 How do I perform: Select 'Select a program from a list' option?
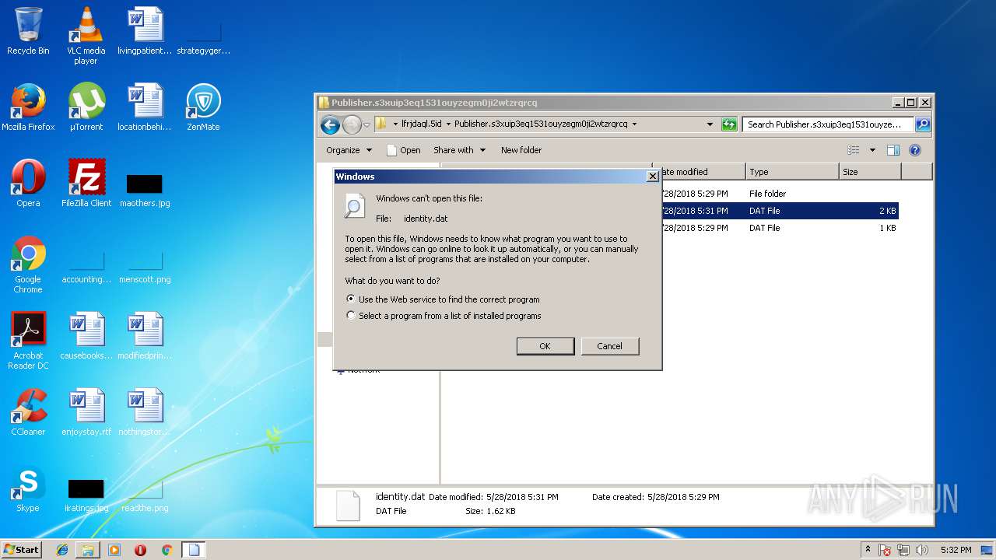tap(352, 316)
